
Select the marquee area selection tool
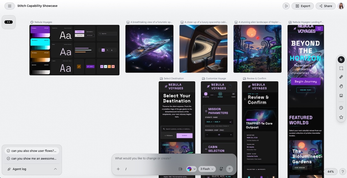[x=341, y=68]
